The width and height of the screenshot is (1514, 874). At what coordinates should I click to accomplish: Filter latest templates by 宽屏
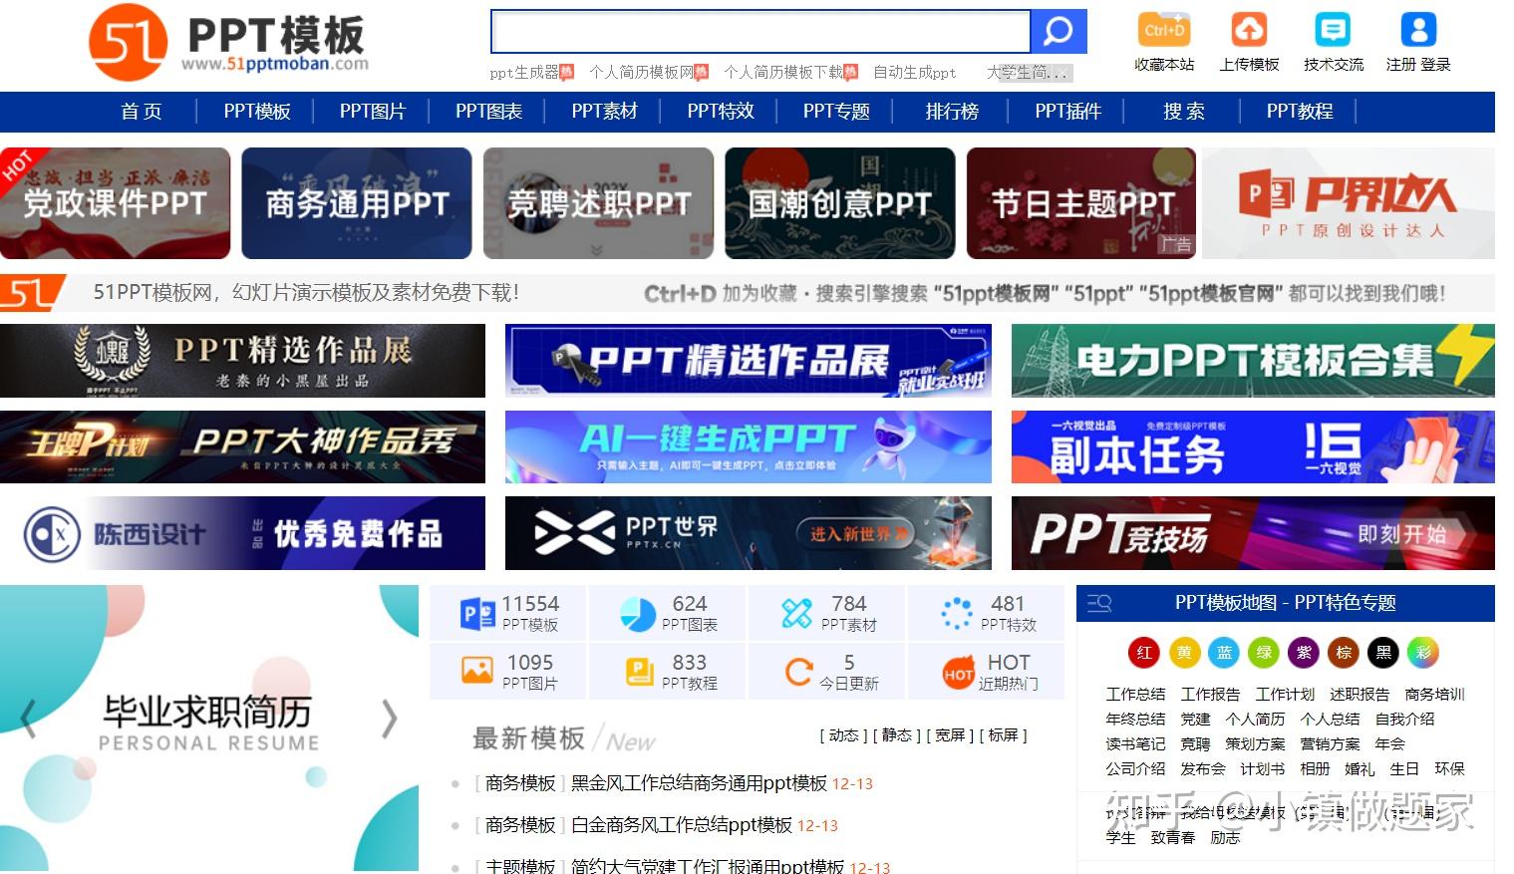click(950, 735)
